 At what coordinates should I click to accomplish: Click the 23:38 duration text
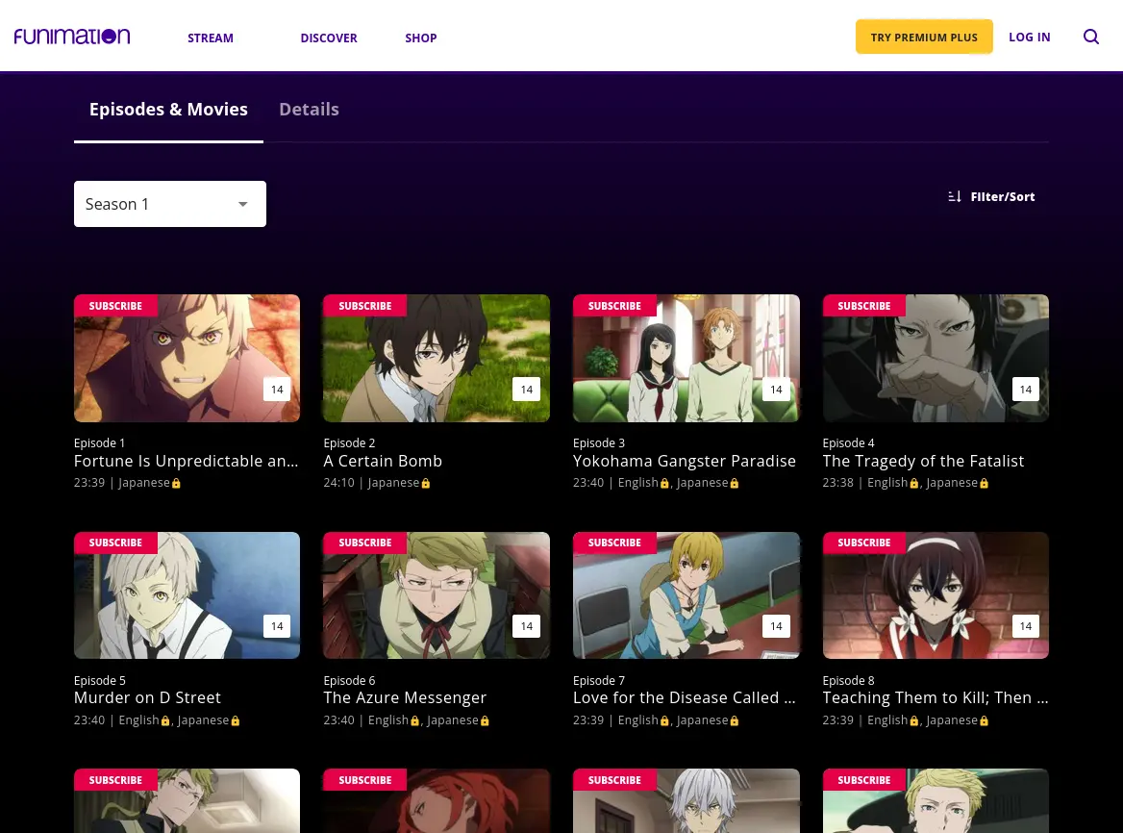[x=838, y=483]
